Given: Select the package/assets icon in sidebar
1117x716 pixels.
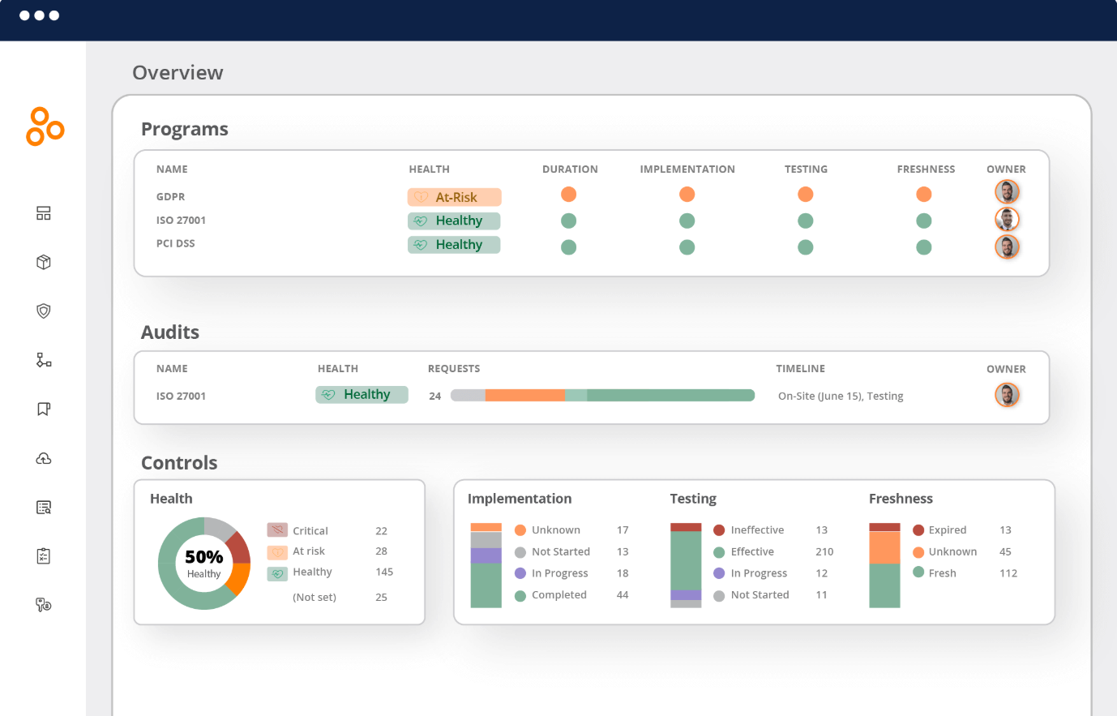Looking at the screenshot, I should [x=43, y=262].
